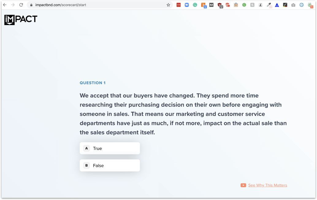The image size is (317, 200).
Task: Go back in the browser
Action: point(5,5)
